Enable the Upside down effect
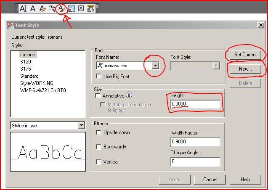 pos(98,132)
